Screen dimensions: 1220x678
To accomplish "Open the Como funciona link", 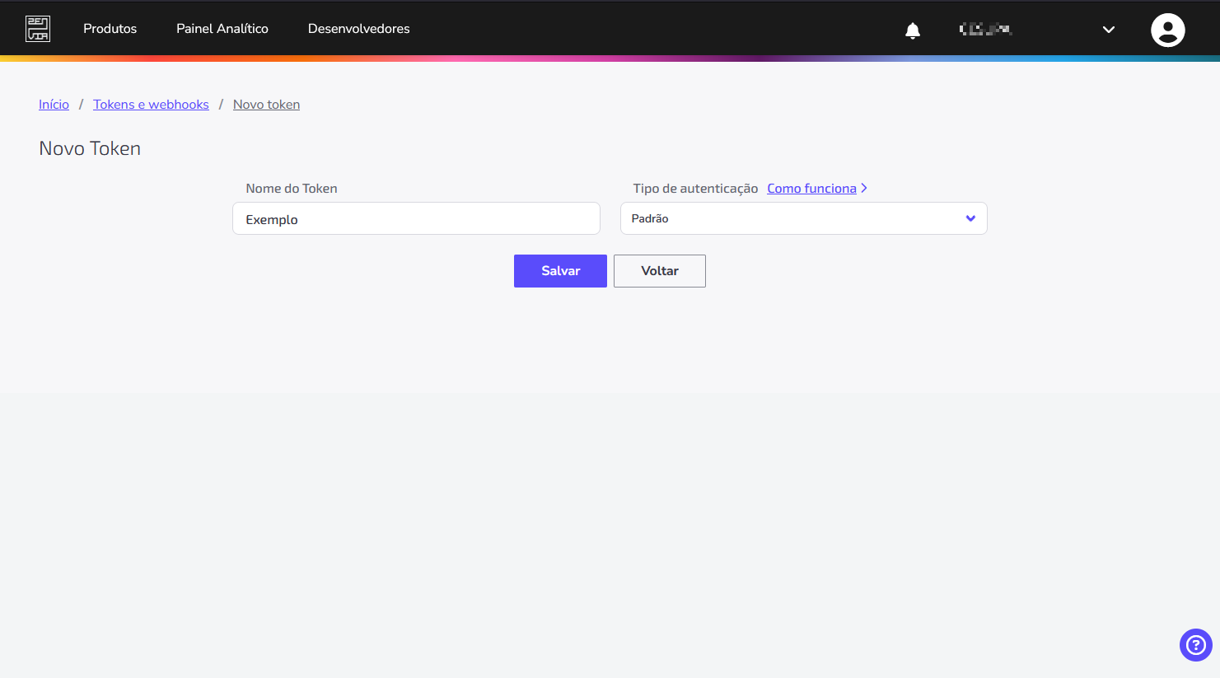I will 811,189.
